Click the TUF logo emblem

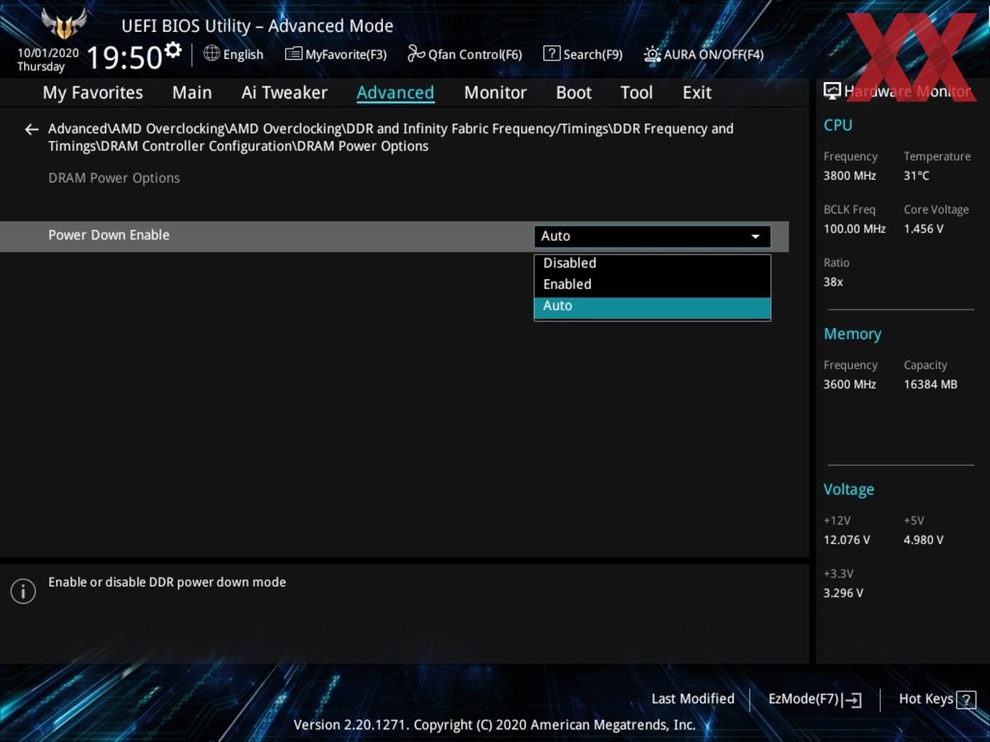click(x=64, y=23)
